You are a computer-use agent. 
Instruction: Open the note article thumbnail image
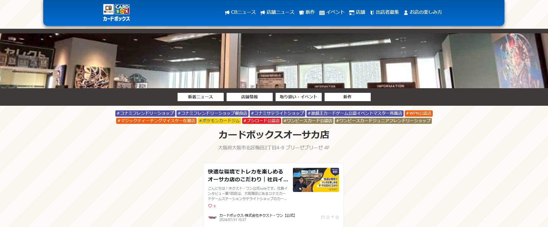tap(316, 180)
